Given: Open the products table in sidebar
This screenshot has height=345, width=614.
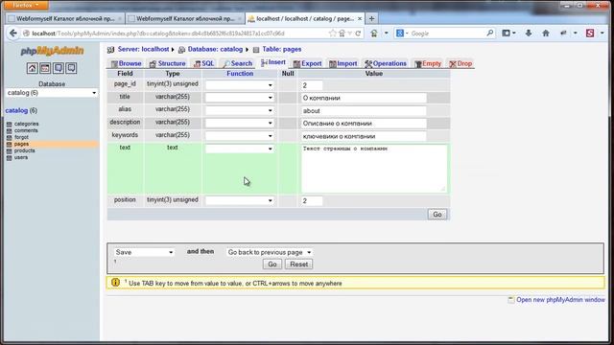Looking at the screenshot, I should 24,150.
